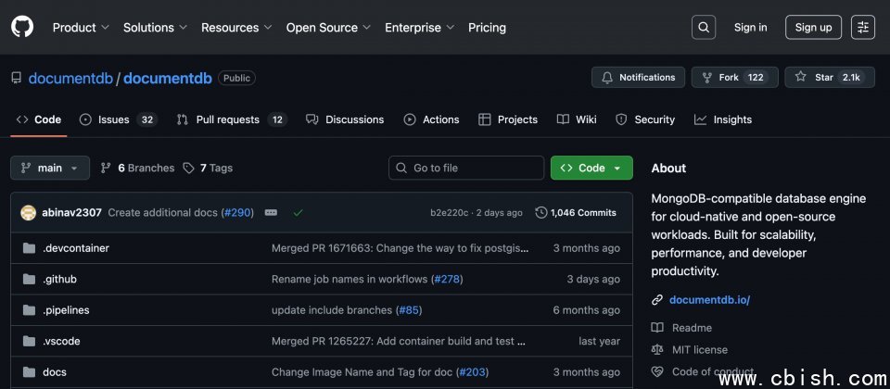Open the main branch dropdown
Viewport: 890px width, 389px height.
click(x=50, y=168)
